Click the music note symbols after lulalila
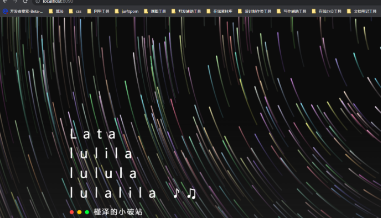This screenshot has height=218, width=383. 184,194
